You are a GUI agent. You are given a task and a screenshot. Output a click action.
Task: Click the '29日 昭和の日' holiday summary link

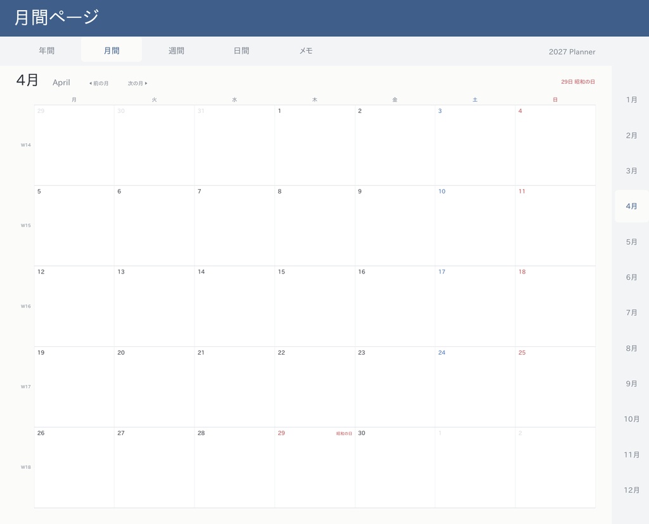click(578, 82)
